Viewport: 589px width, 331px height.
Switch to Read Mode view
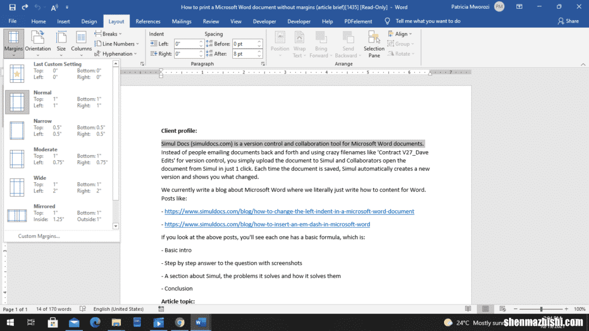[468, 309]
